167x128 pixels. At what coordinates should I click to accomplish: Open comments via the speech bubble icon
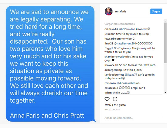tap(115, 99)
